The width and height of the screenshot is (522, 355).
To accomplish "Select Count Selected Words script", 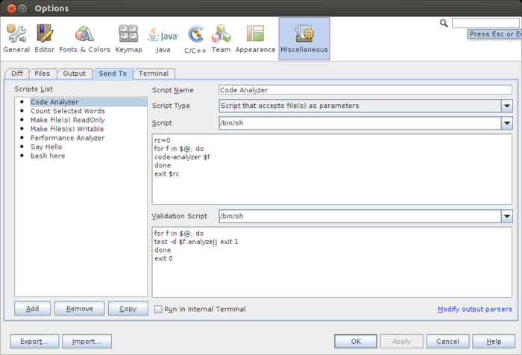I will pos(68,111).
